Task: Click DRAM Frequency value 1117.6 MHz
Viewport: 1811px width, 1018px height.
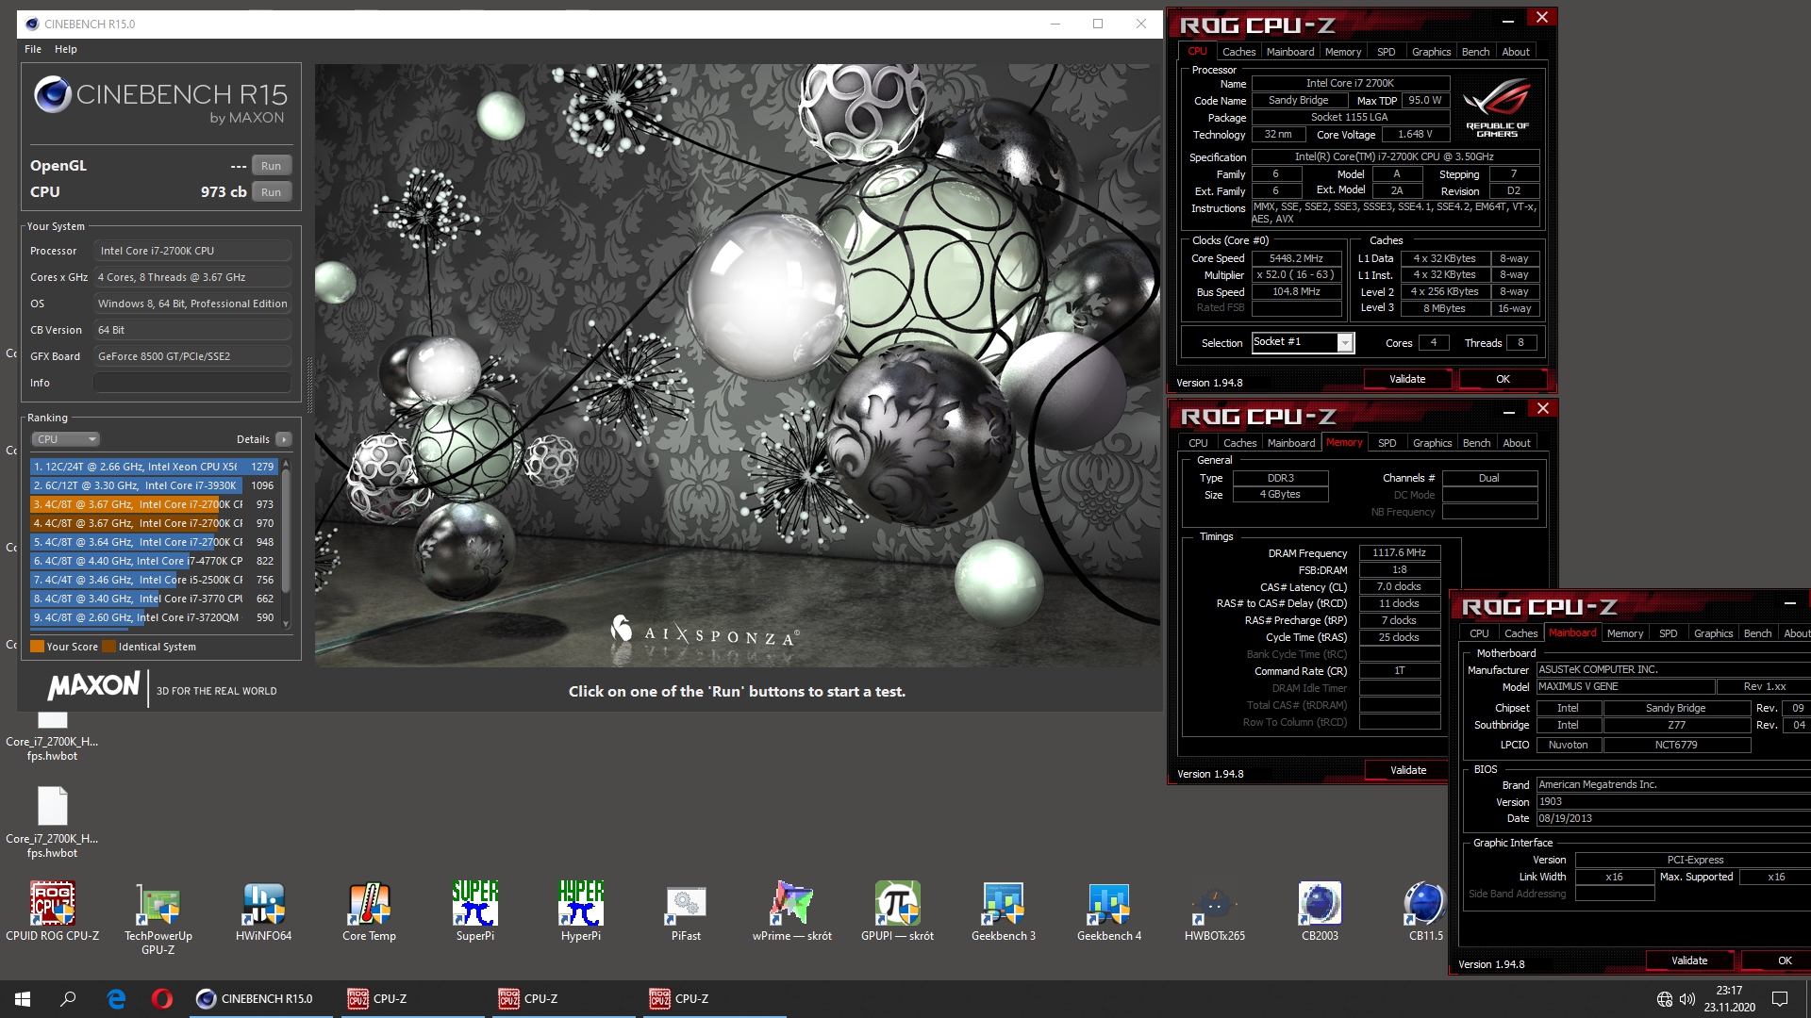Action: pos(1400,552)
